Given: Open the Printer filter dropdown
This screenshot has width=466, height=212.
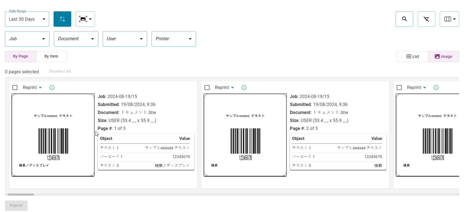Looking at the screenshot, I should pyautogui.click(x=174, y=39).
